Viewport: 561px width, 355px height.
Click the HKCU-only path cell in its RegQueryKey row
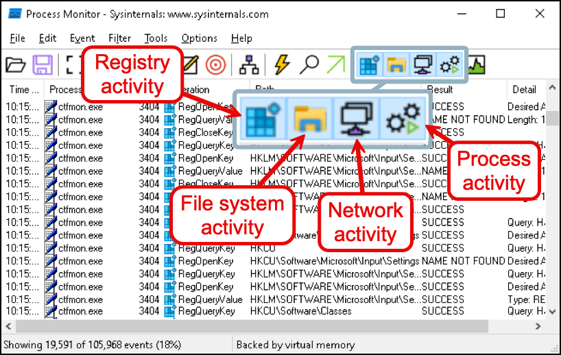(263, 248)
